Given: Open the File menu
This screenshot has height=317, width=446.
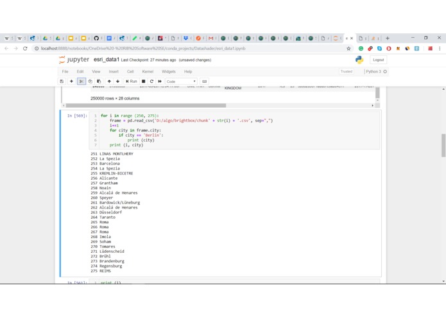Looking at the screenshot, I should click(x=65, y=72).
